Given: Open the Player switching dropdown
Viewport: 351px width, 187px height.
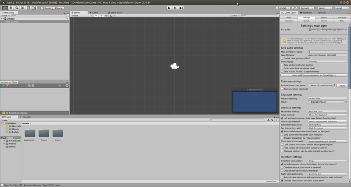Looking at the screenshot, I should (327, 98).
